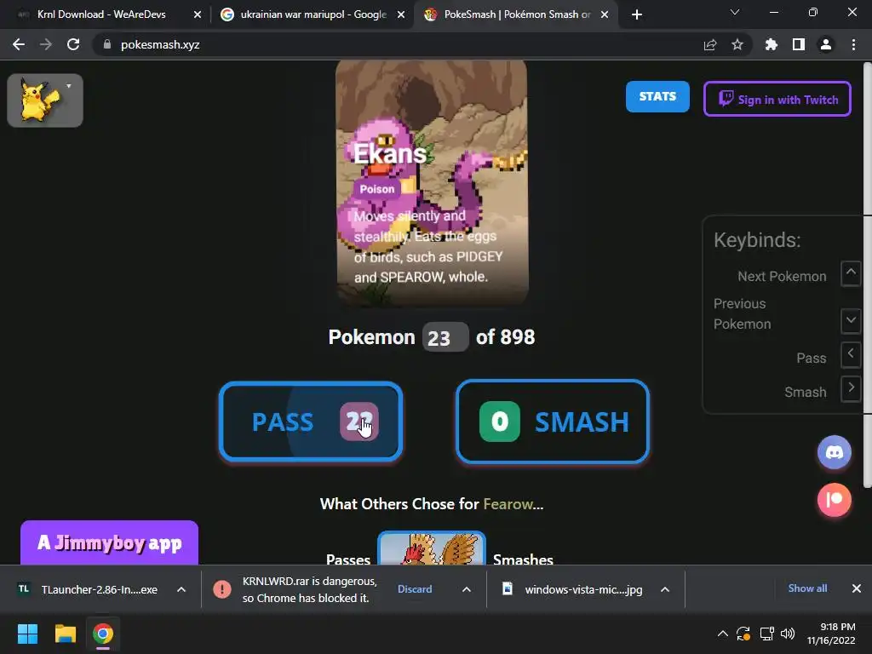Click the Pass left-arrow keybind

tap(851, 355)
